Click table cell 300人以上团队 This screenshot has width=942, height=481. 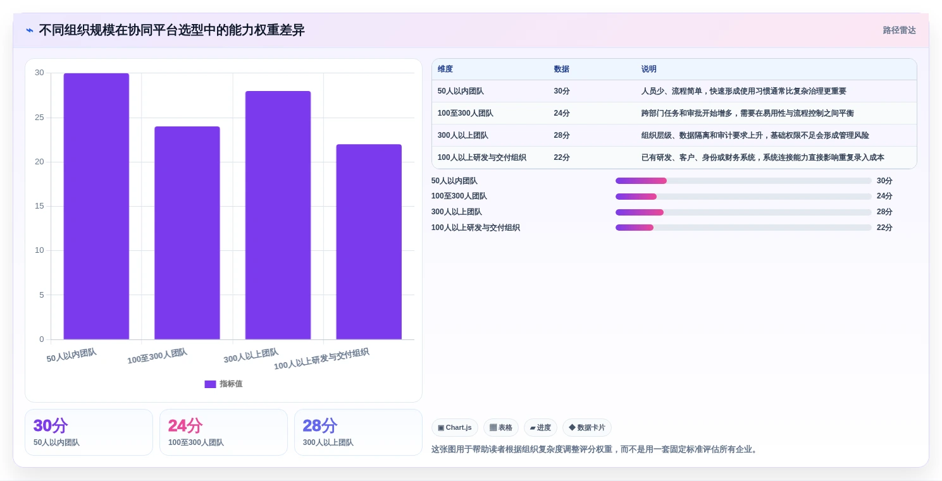click(463, 135)
